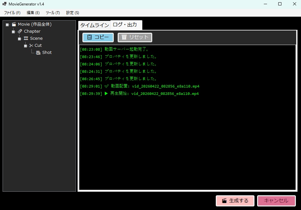The image size is (301, 210).
Task: Click the green play triangle in 再生開始 line
Action: pyautogui.click(x=106, y=94)
